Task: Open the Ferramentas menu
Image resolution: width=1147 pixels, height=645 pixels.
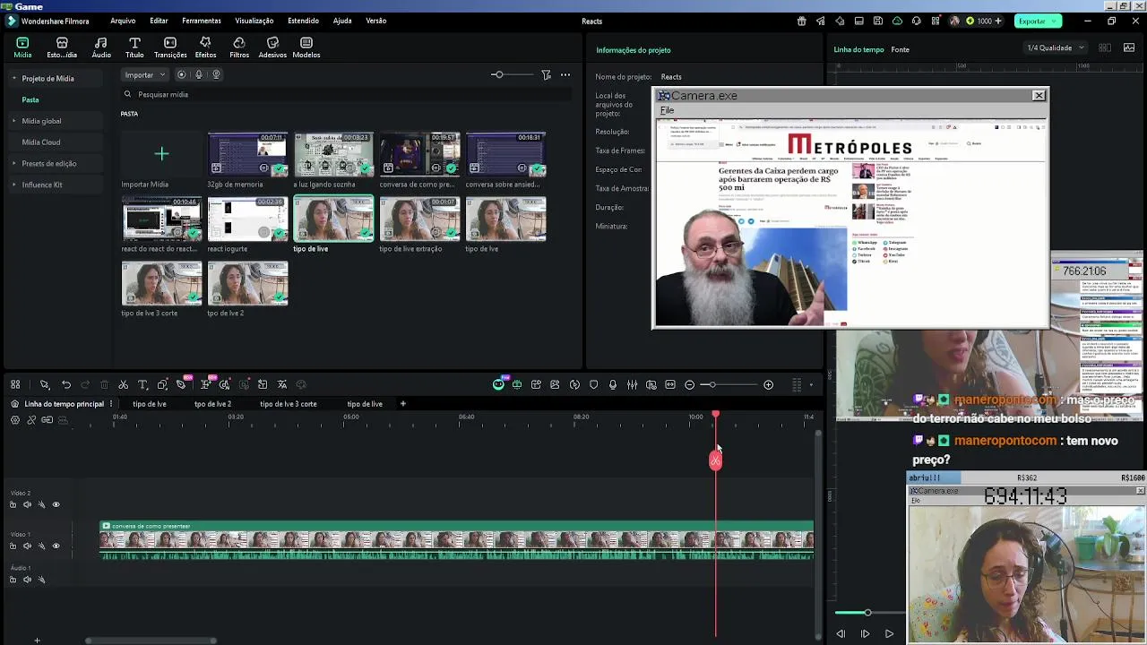Action: 202,21
